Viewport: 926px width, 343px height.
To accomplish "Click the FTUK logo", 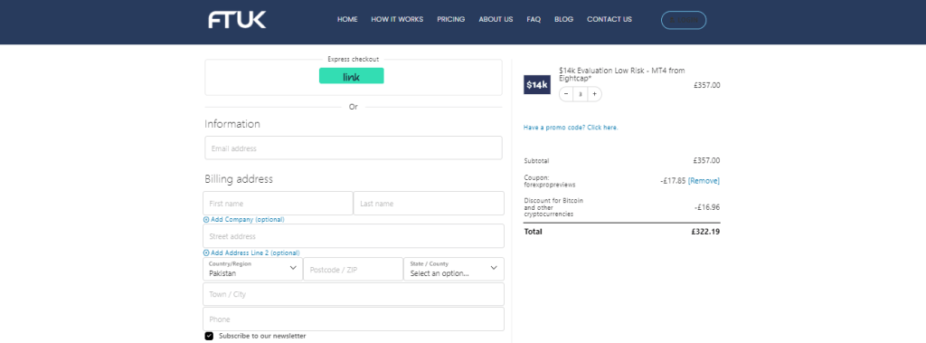I will point(237,20).
